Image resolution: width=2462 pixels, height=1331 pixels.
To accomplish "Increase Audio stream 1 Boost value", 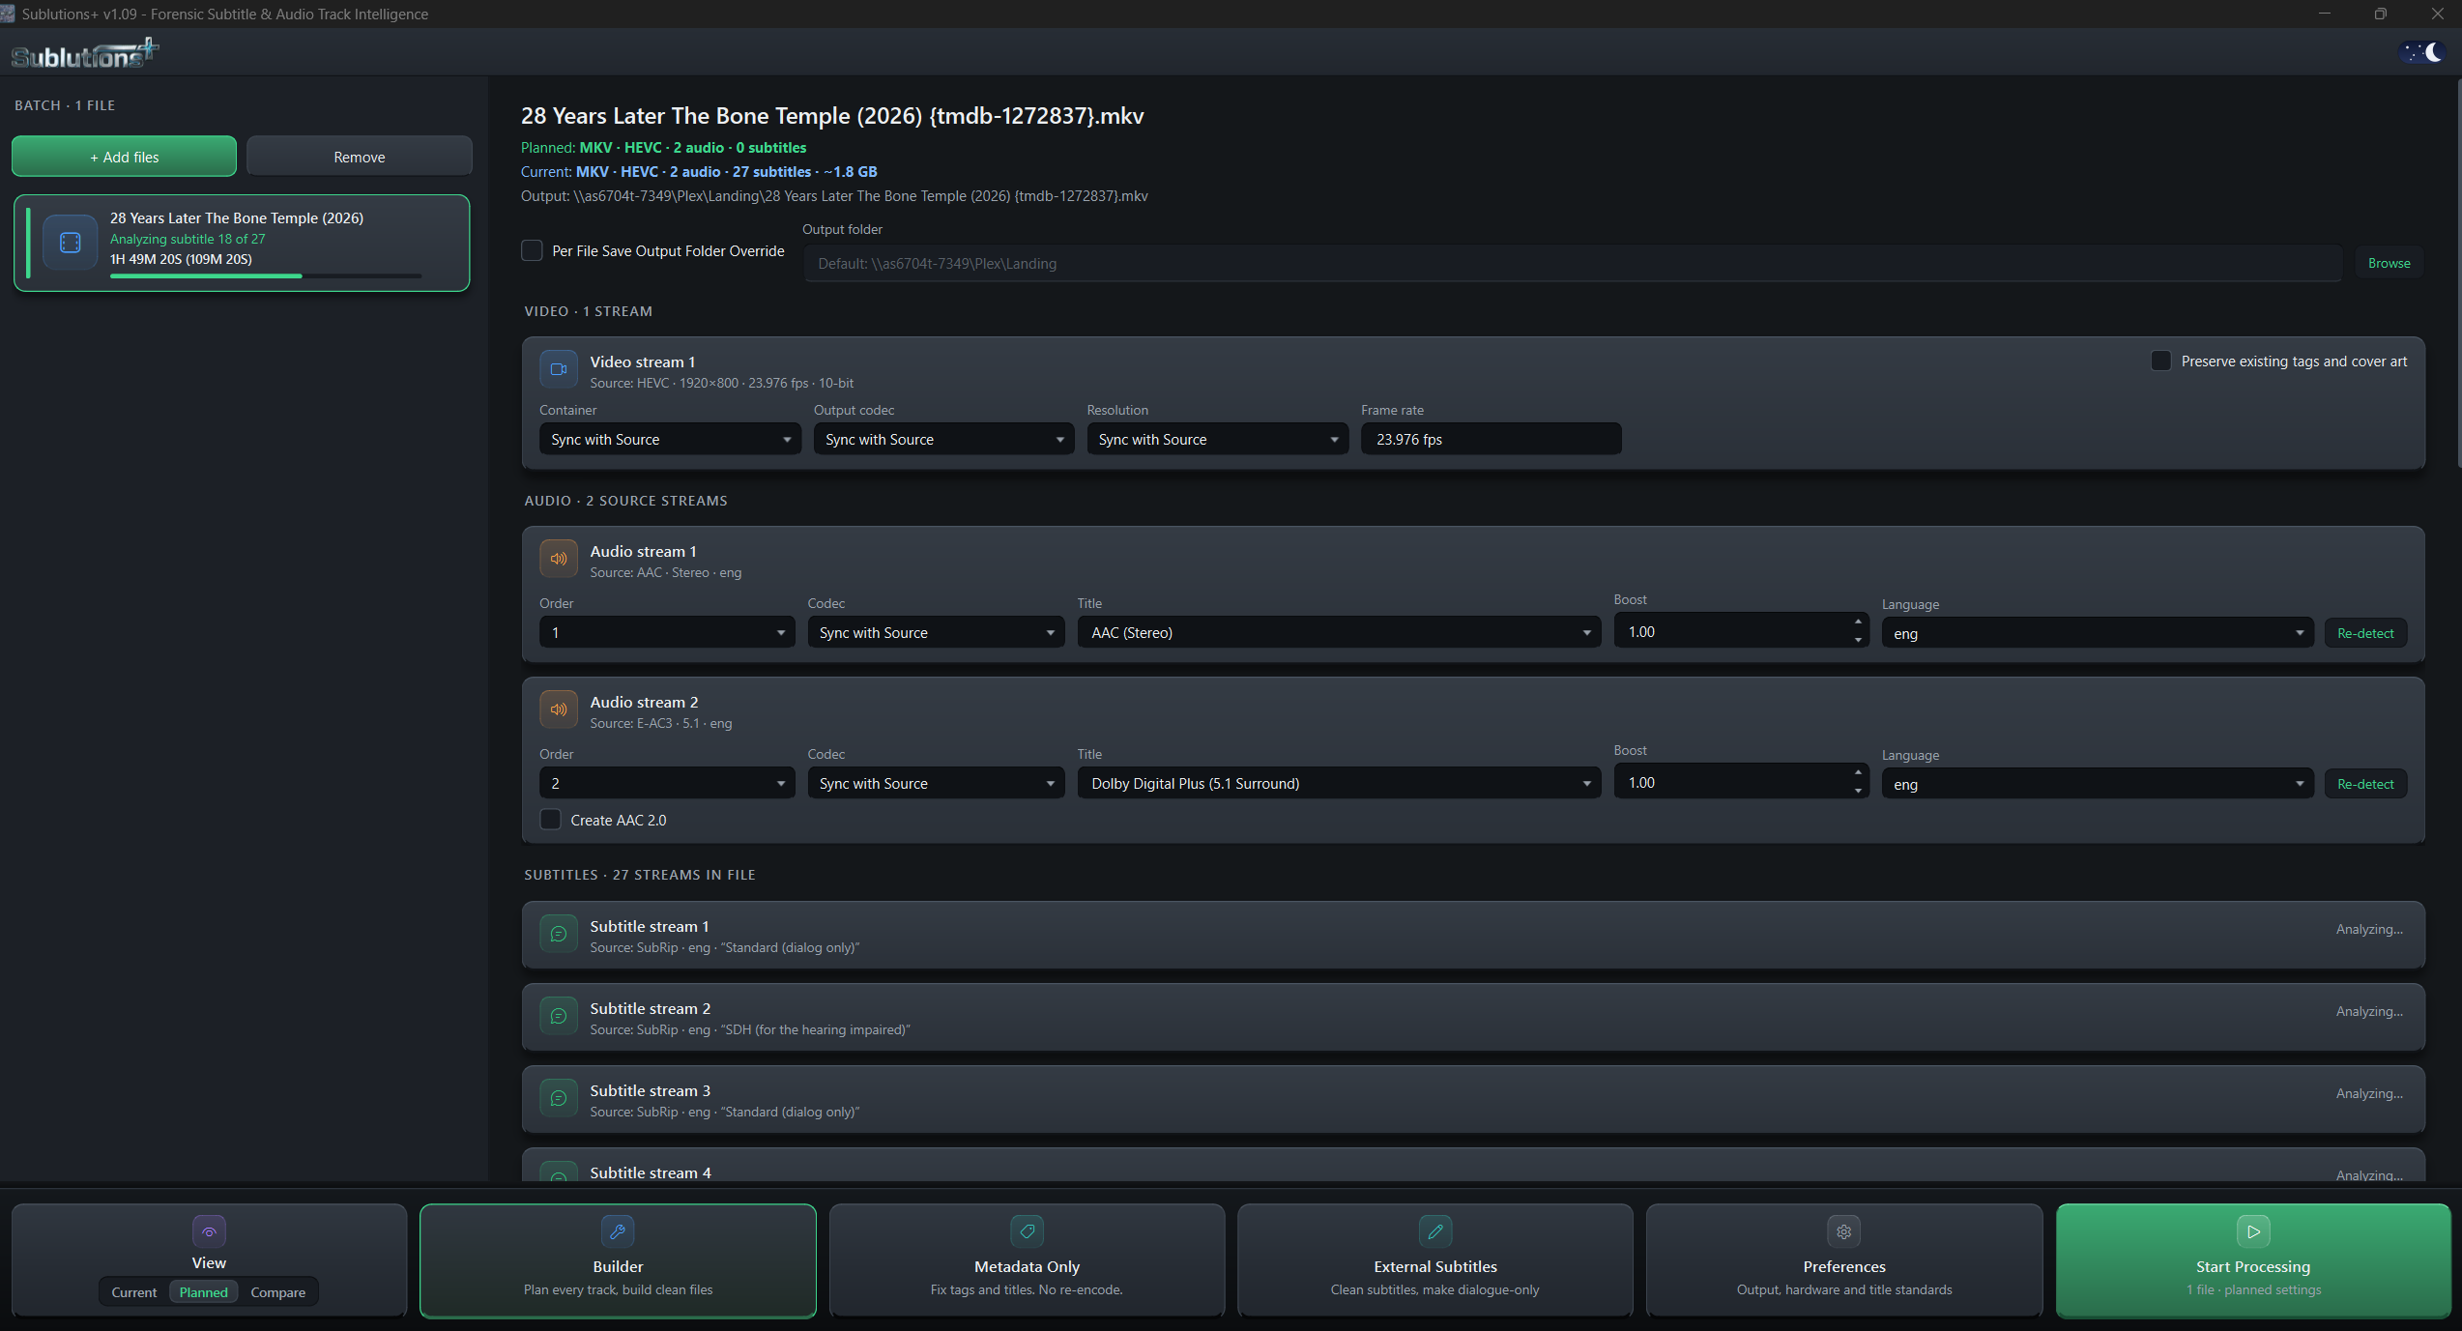I will [x=1857, y=622].
